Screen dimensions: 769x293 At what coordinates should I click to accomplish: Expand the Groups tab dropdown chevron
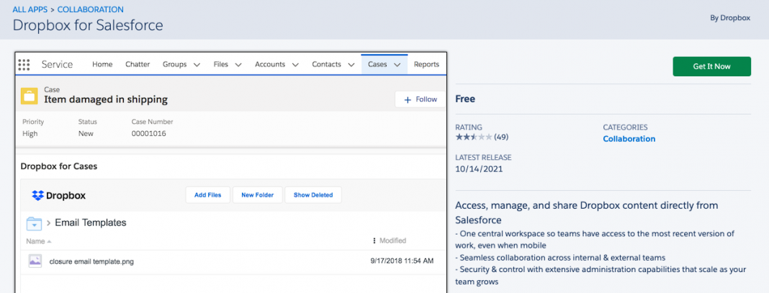point(197,65)
